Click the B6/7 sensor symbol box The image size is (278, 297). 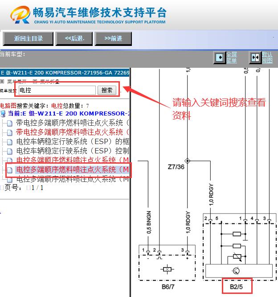[168, 269]
